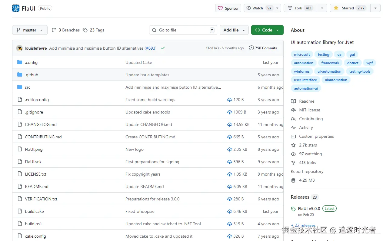Screen dimensions: 383x241
Task: Click the Go to file search field
Action: pyautogui.click(x=183, y=30)
